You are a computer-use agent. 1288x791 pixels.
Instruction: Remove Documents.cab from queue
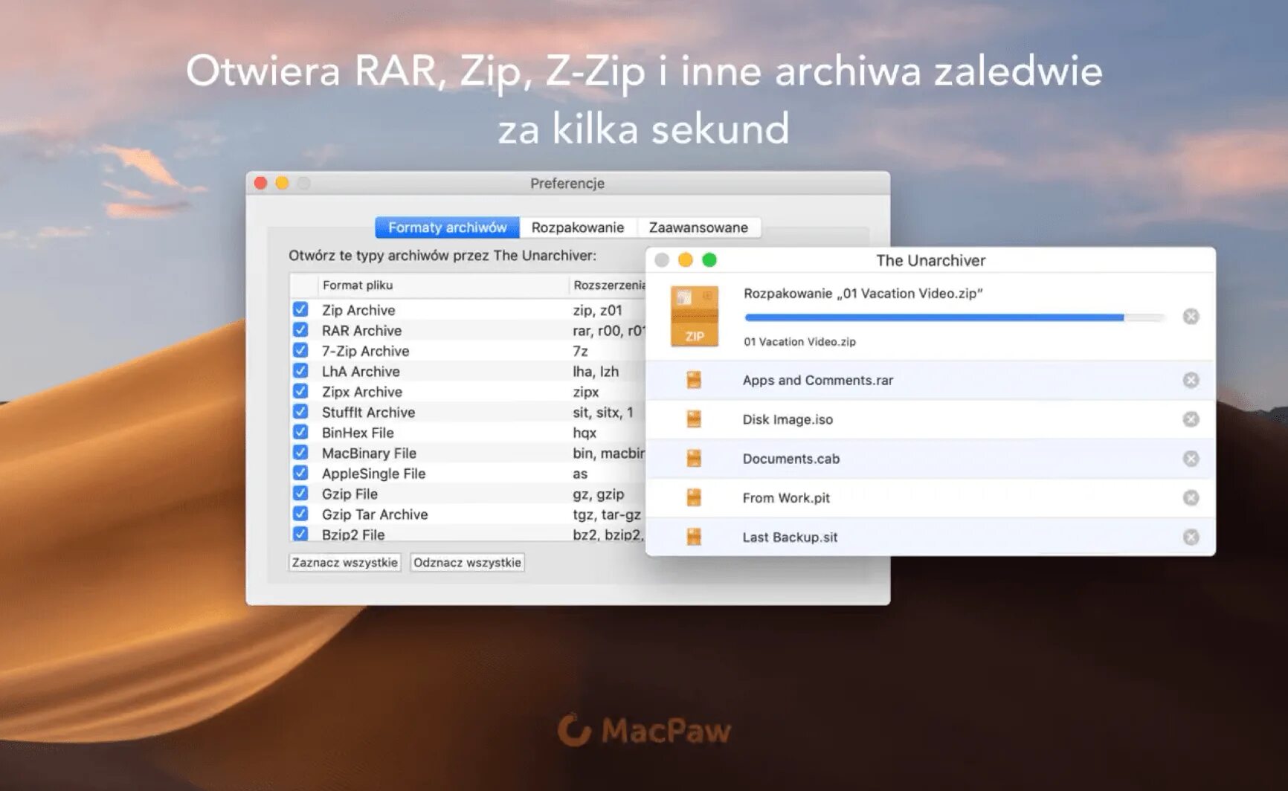click(1191, 459)
